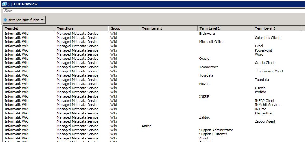Sort by the Term Level 2 header
The width and height of the screenshot is (305, 142).
[225, 28]
